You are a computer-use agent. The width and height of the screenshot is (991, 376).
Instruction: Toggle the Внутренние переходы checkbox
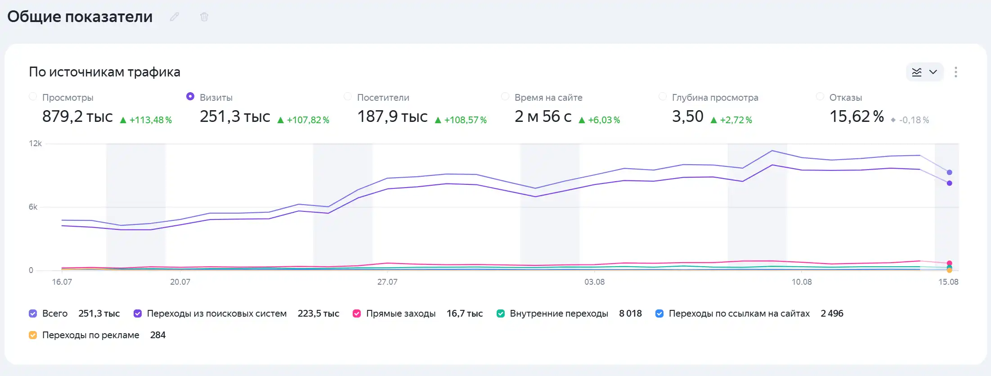501,313
